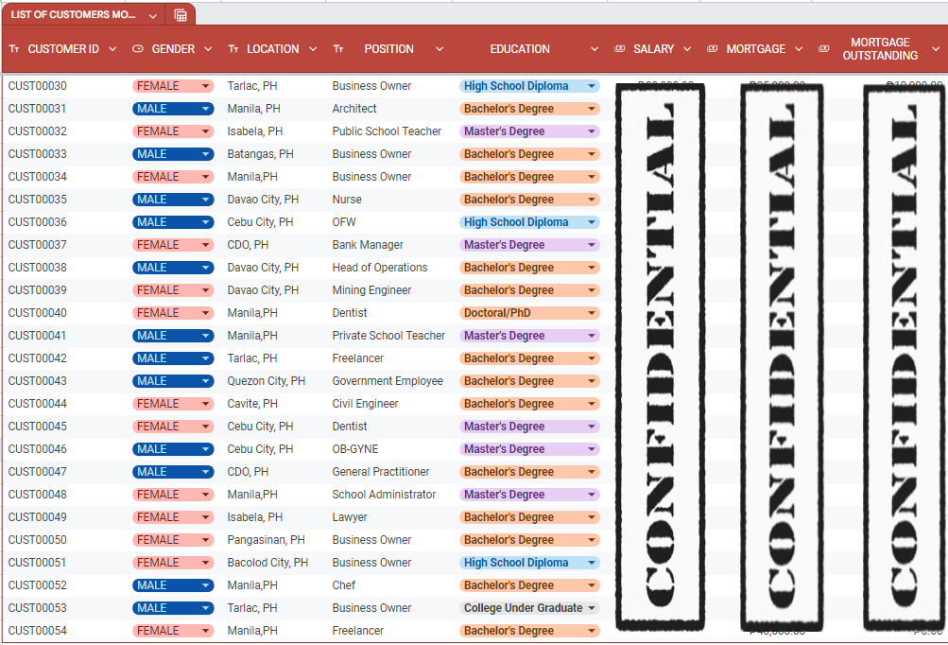The width and height of the screenshot is (948, 645).
Task: Open Bachelor's Degree dropdown for CUST00044
Action: pos(529,404)
